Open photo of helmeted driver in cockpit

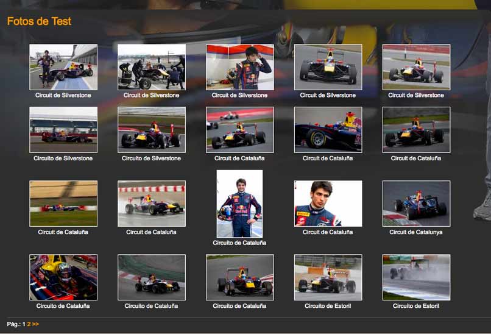coord(63,277)
